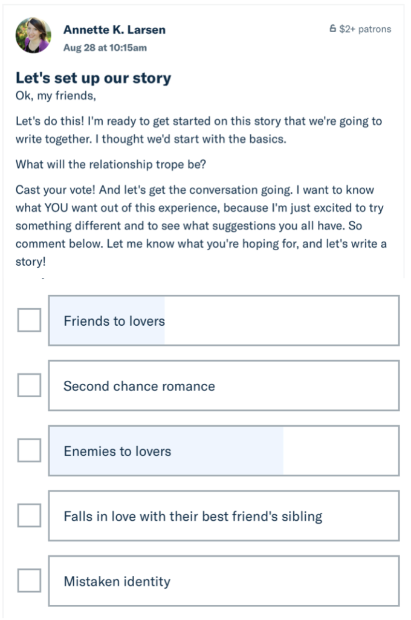Open Annette K. Larsen's profile picture
Image resolution: width=411 pixels, height=620 pixels.
pos(33,35)
